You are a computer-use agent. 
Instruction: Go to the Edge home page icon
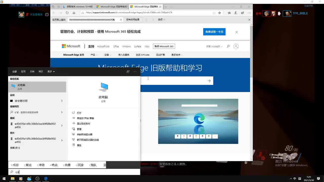pyautogui.click(x=74, y=13)
